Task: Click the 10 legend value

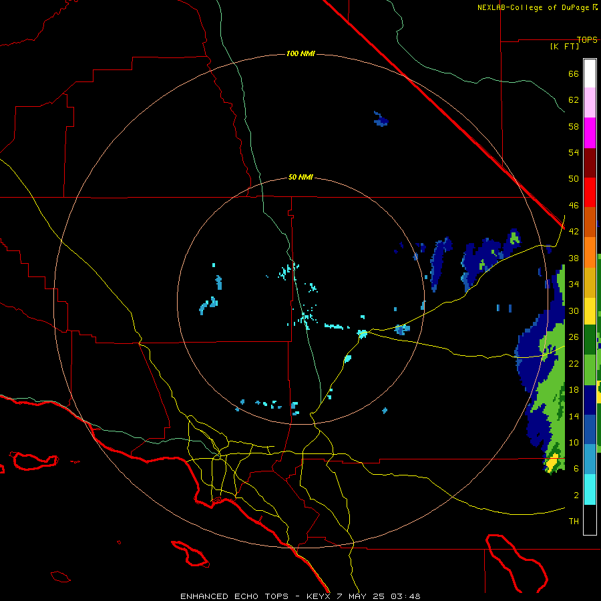Action: point(574,442)
